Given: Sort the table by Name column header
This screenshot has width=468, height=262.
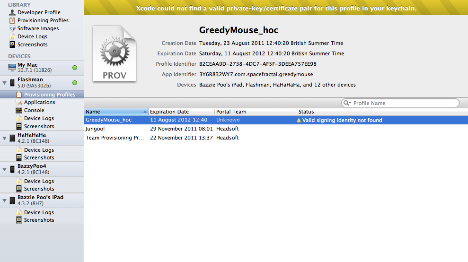Looking at the screenshot, I should [114, 112].
